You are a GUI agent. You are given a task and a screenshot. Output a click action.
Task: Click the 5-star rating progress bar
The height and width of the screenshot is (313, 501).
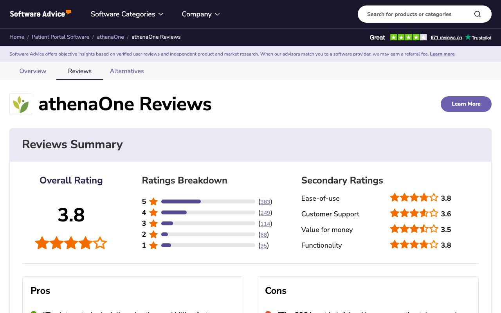click(208, 201)
